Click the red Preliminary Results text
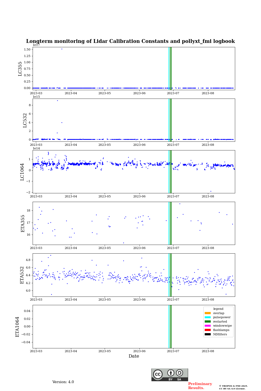 coord(200,386)
